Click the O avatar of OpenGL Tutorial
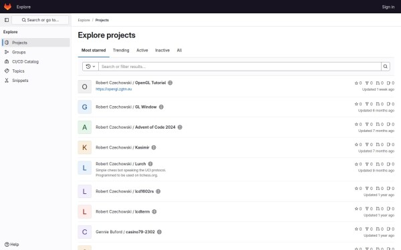The height and width of the screenshot is (250, 401). tap(85, 87)
